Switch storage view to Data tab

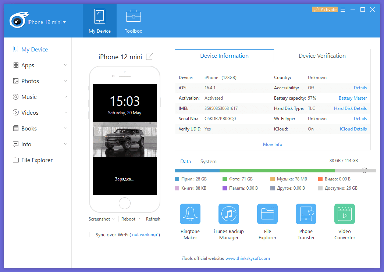point(186,161)
